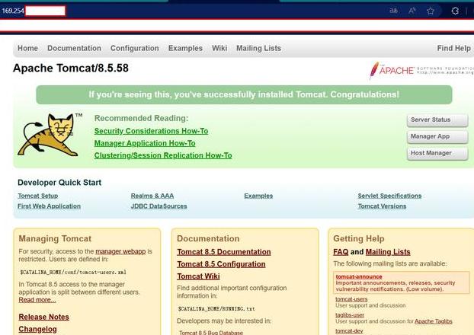Open the browser extensions icon

(455, 11)
